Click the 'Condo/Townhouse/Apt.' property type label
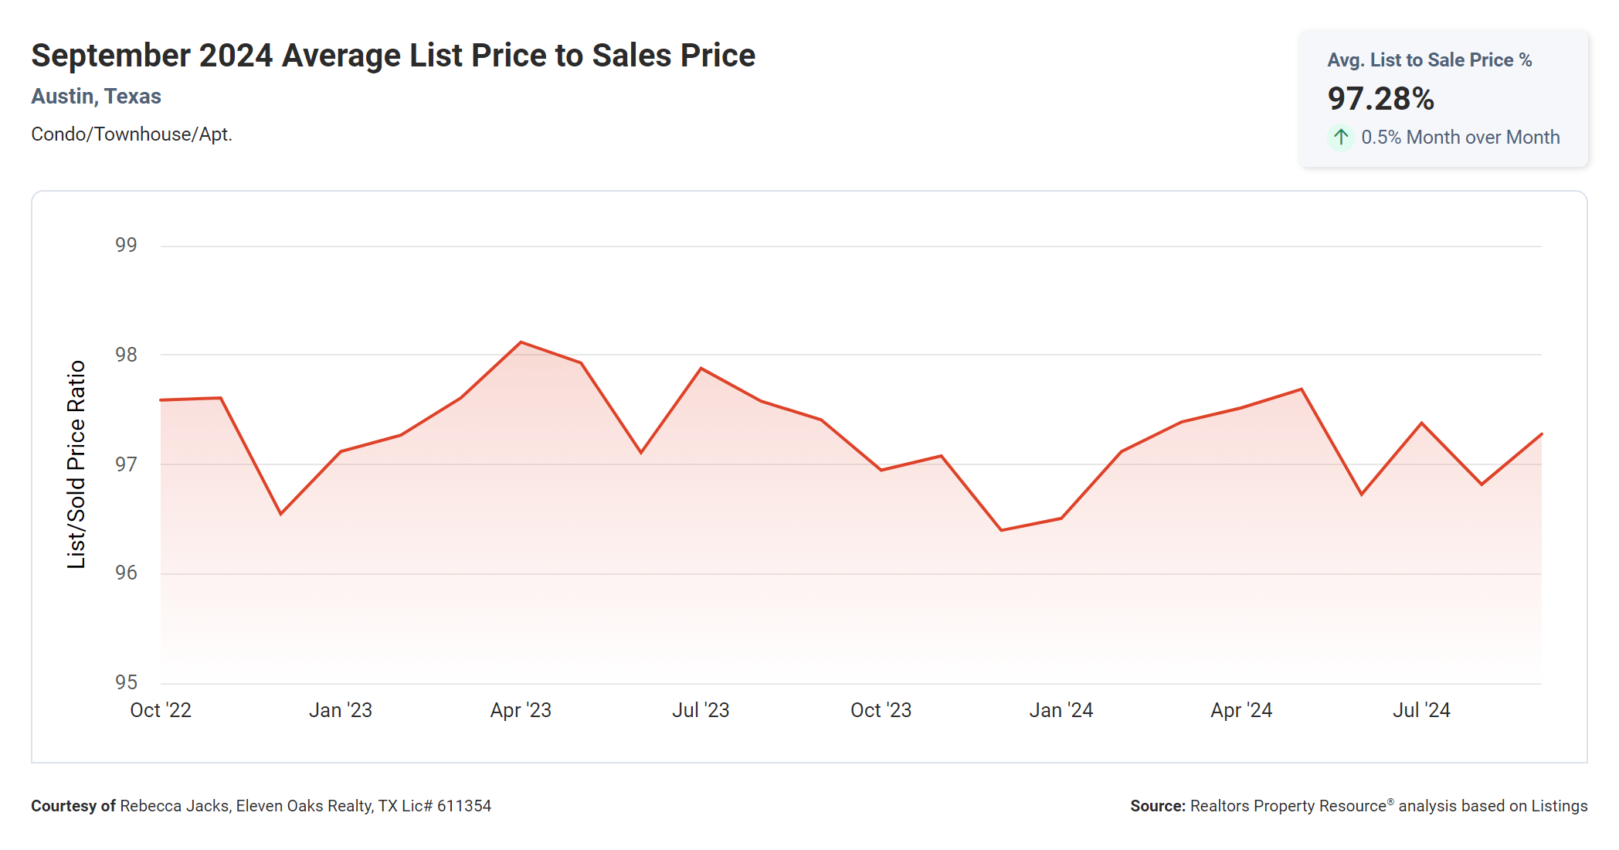This screenshot has height=850, width=1619. [131, 134]
